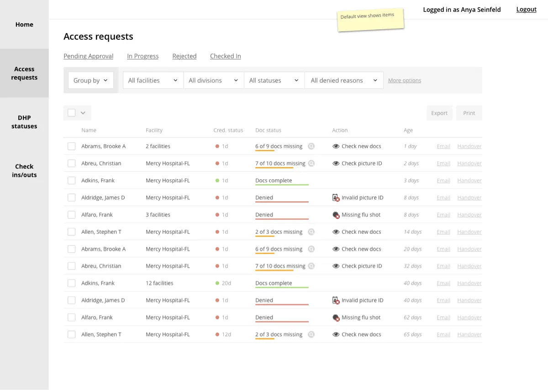Click the yellow sticky note
Image resolution: width=548 pixels, height=390 pixels.
(370, 20)
